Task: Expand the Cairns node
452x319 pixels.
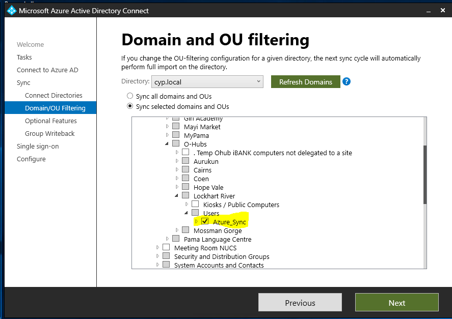Action: 177,169
